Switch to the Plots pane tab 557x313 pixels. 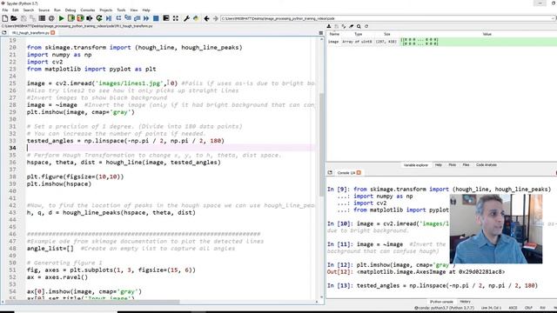[x=453, y=165]
